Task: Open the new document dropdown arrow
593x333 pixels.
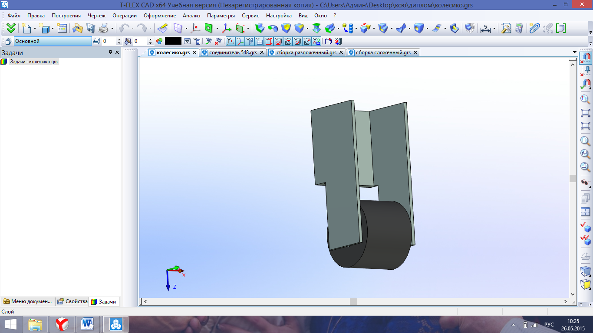Action: (x=35, y=29)
